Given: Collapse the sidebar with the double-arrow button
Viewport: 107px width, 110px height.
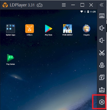Looking at the screenshot, I should click(x=102, y=5).
